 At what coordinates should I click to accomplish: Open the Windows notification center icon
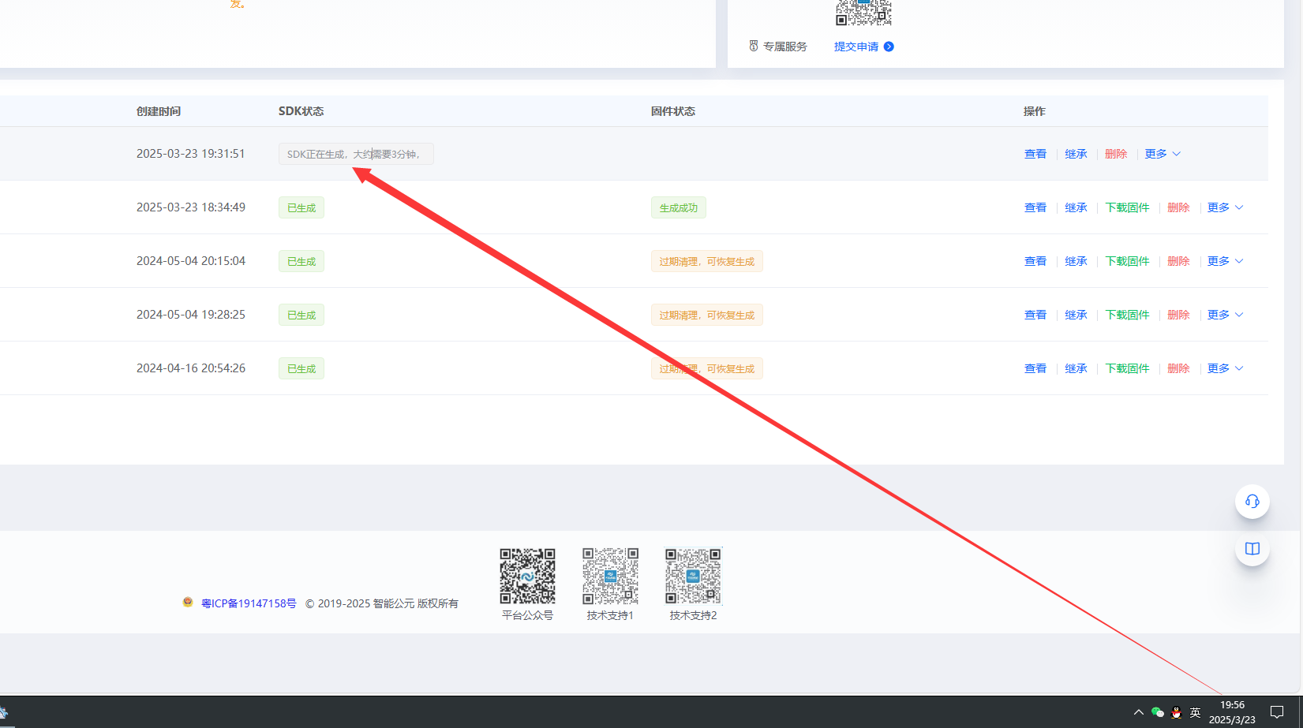pos(1276,712)
